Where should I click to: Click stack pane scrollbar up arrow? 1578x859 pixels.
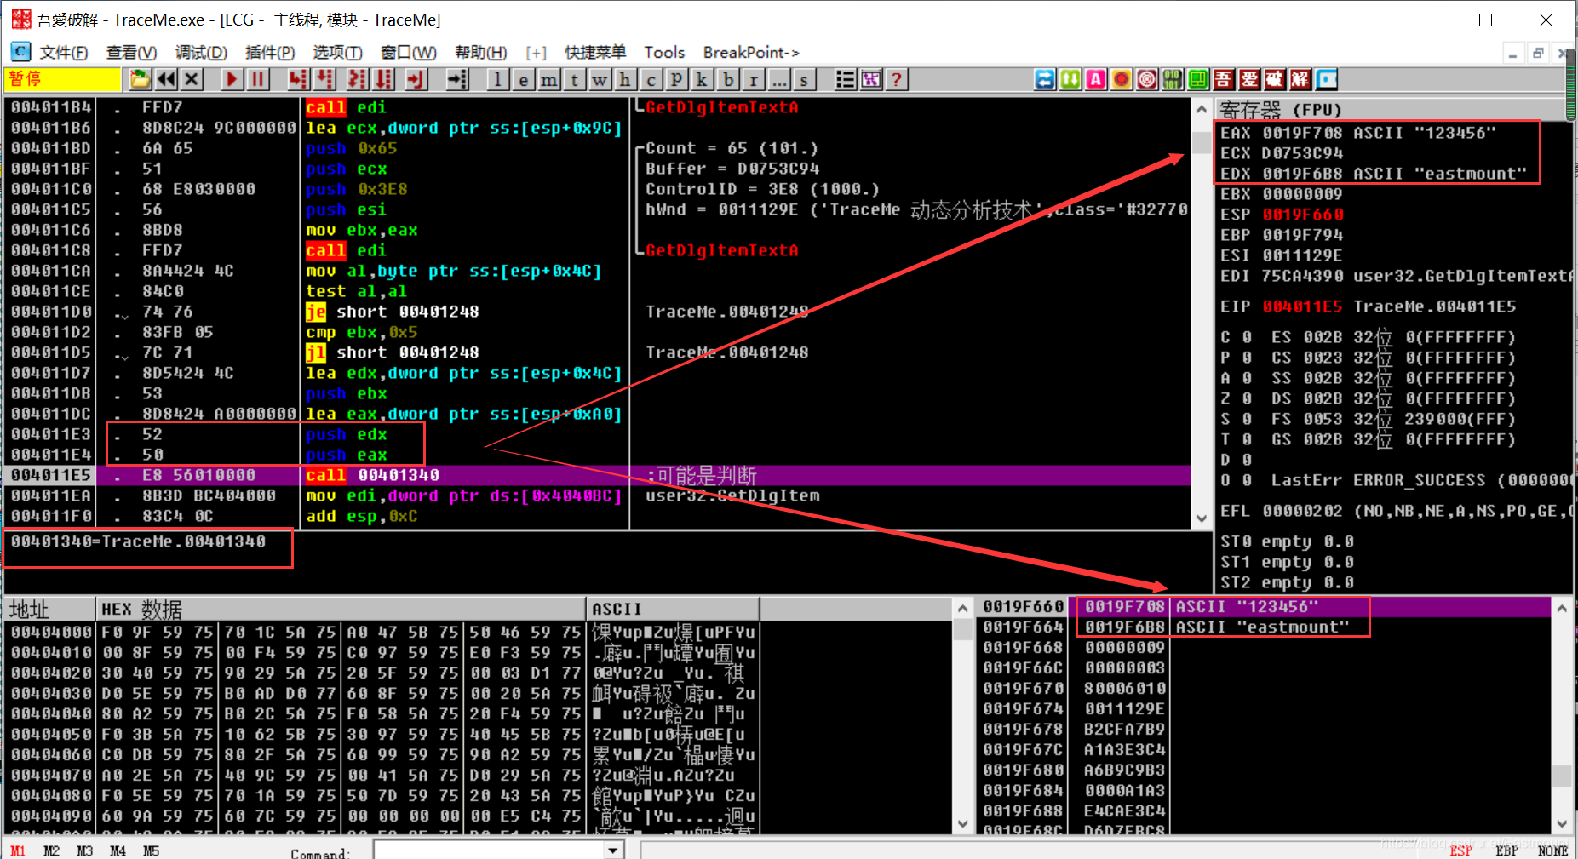(1562, 608)
